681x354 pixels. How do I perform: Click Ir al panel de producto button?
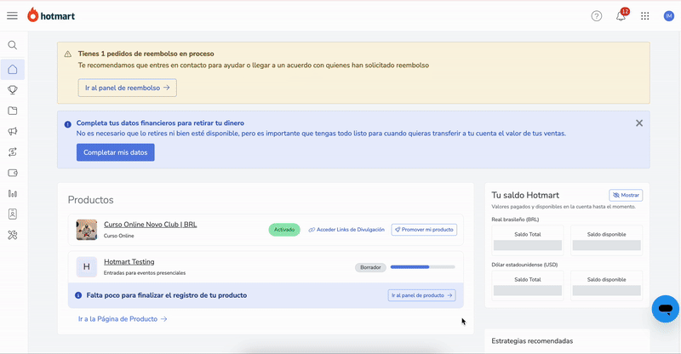[x=421, y=295]
